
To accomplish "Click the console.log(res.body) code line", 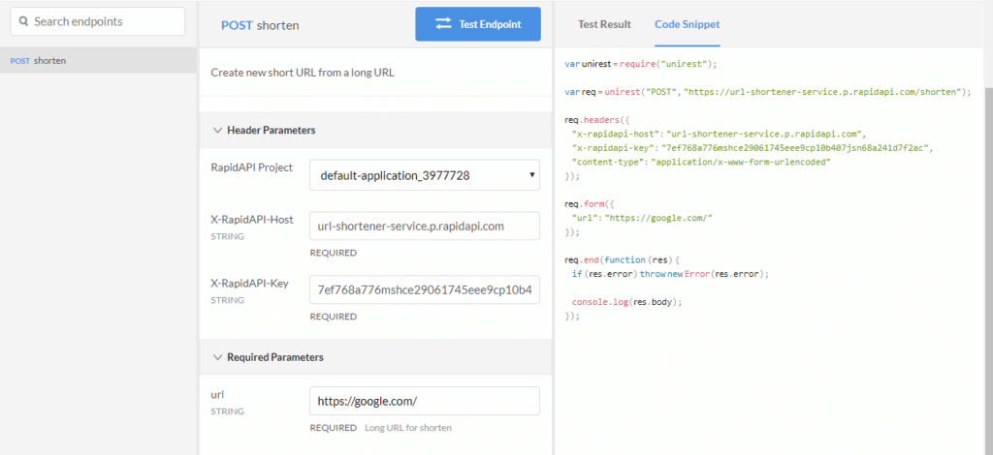I will click(x=626, y=302).
